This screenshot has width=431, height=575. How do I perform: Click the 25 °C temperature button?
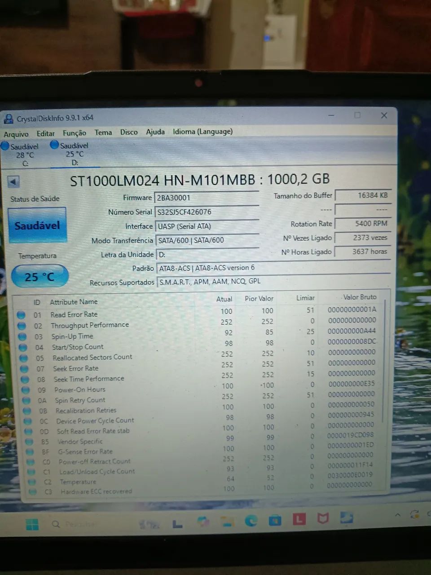pyautogui.click(x=40, y=276)
